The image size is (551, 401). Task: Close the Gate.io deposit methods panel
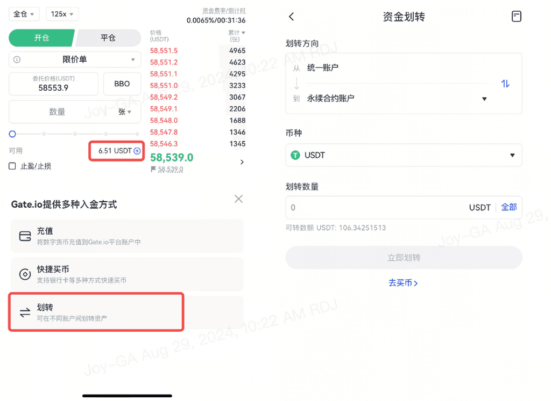pyautogui.click(x=238, y=199)
